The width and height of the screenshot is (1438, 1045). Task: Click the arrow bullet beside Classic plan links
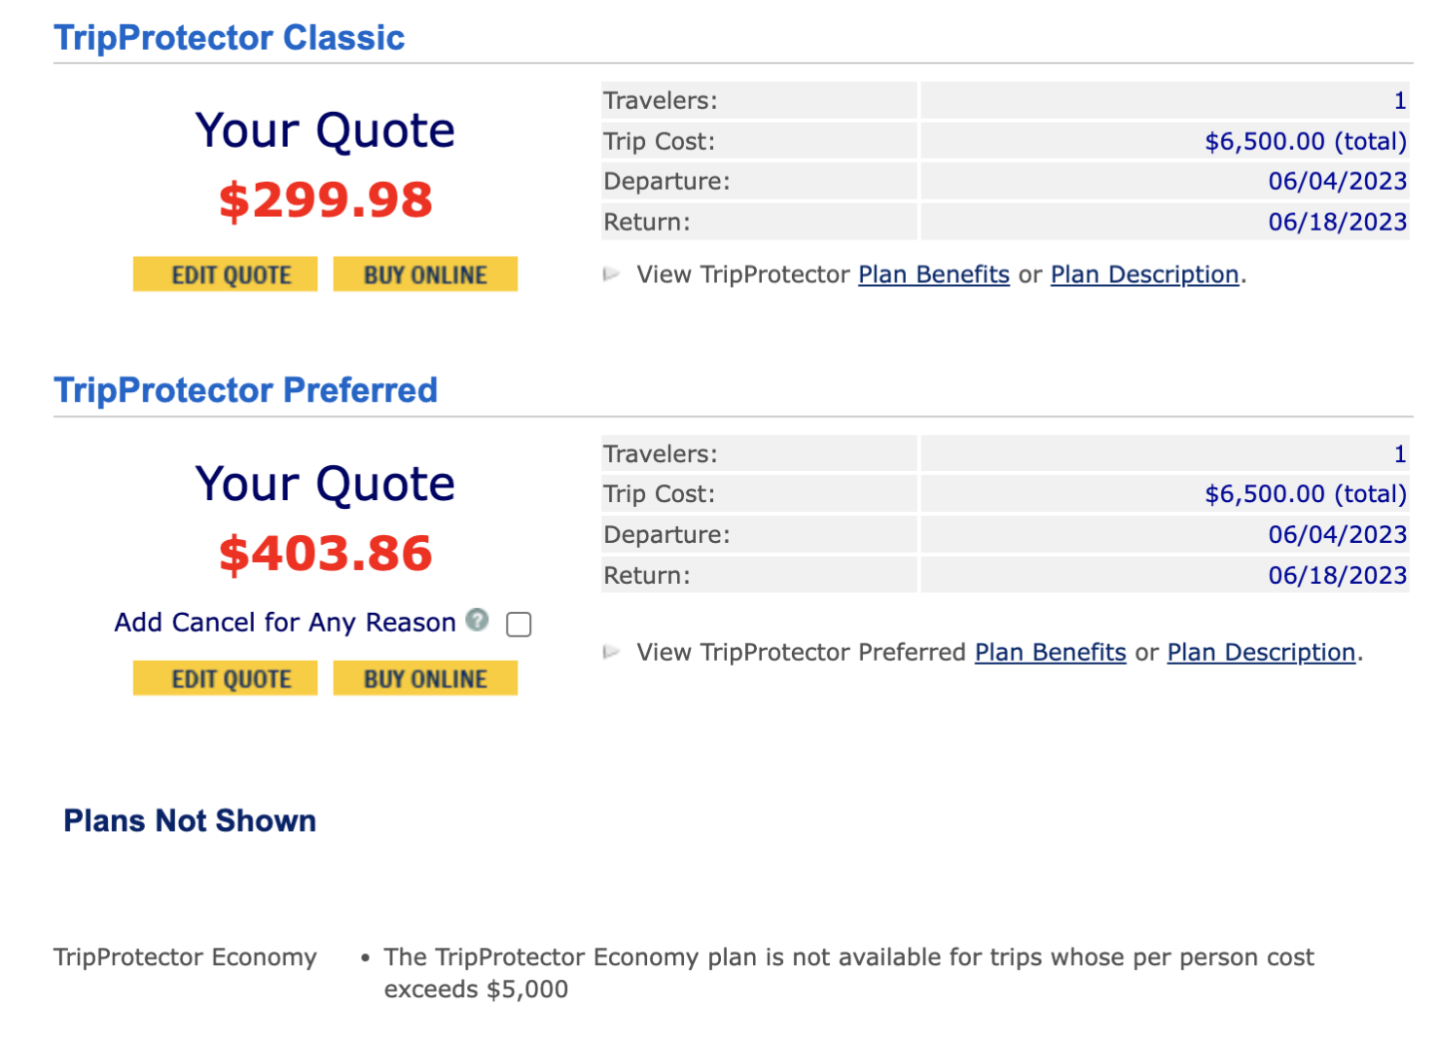[x=611, y=274]
